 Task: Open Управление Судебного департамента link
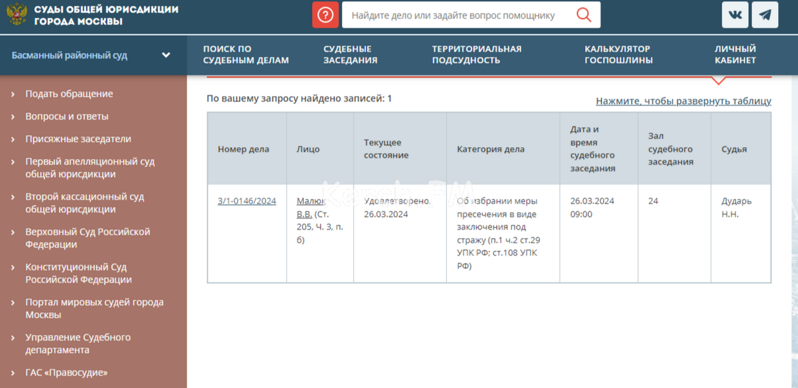[78, 344]
